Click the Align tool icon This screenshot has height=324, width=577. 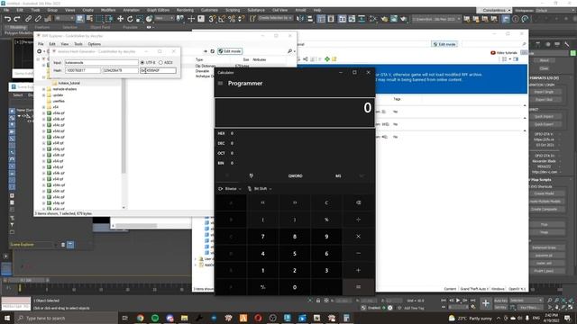pyautogui.click(x=310, y=18)
